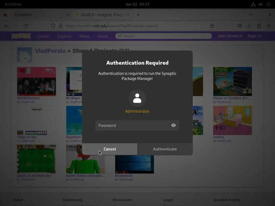Click the Aquarium project title link
Screen dimensions: 275x206
click(74, 137)
